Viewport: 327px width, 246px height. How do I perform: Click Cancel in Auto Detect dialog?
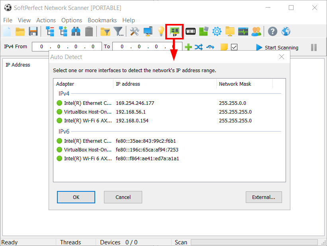pyautogui.click(x=123, y=197)
